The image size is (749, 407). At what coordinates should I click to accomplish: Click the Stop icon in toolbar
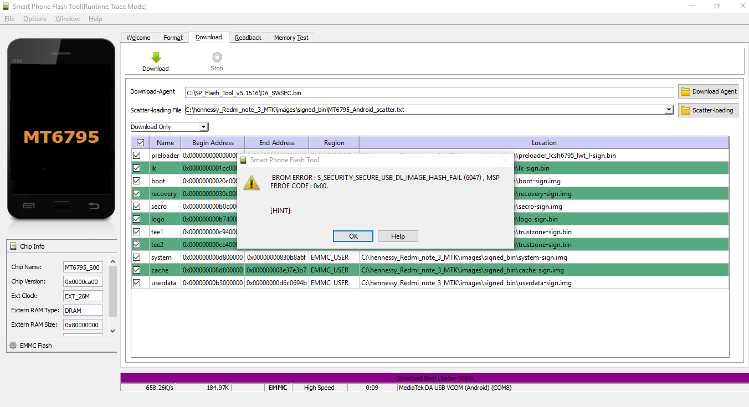[x=217, y=57]
